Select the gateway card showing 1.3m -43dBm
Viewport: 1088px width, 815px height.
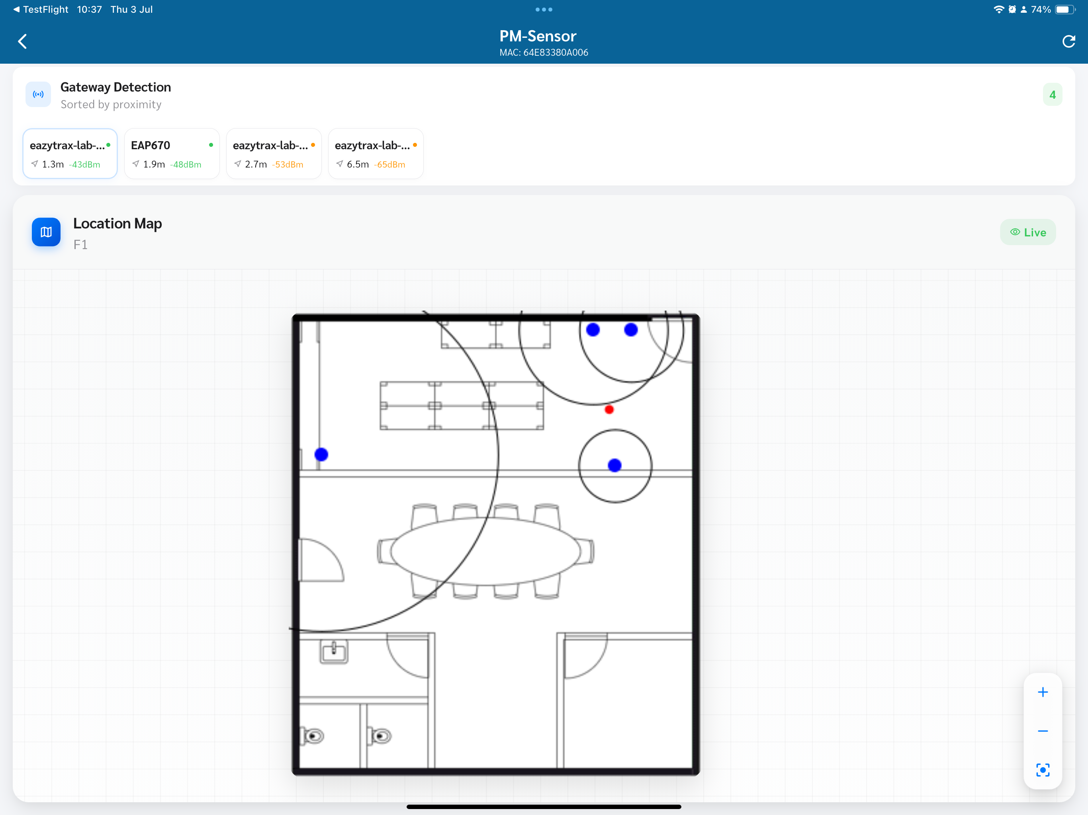click(x=70, y=154)
